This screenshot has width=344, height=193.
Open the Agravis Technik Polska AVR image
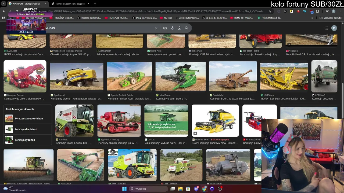[129, 76]
